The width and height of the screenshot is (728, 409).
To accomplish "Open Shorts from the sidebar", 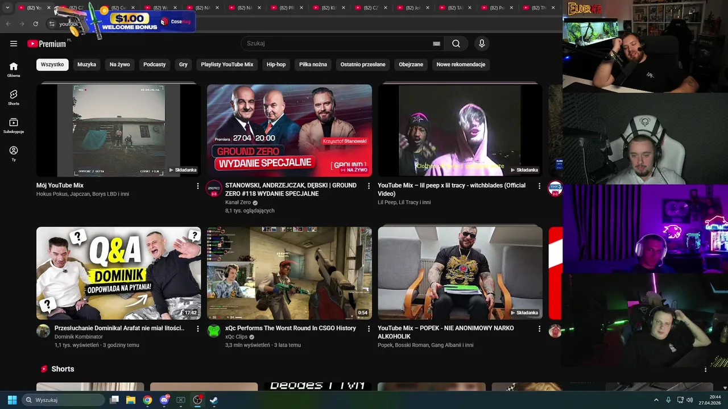I will pos(14,98).
